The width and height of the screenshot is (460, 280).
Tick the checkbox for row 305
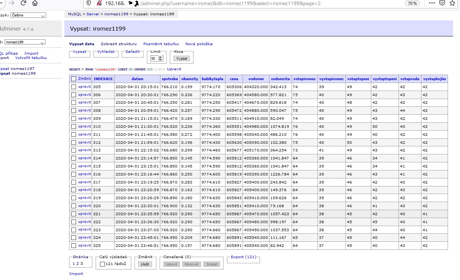coord(74,87)
